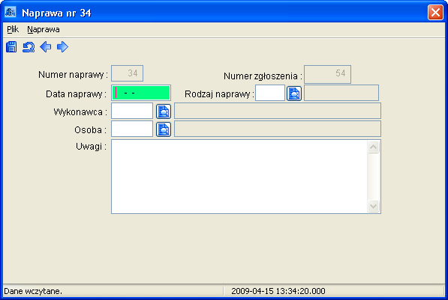This screenshot has height=300, width=448.
Task: Close the Naprawa nr 34 window
Action: (435, 13)
